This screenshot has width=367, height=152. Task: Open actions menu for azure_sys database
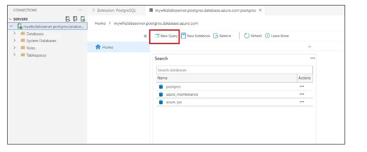302,102
